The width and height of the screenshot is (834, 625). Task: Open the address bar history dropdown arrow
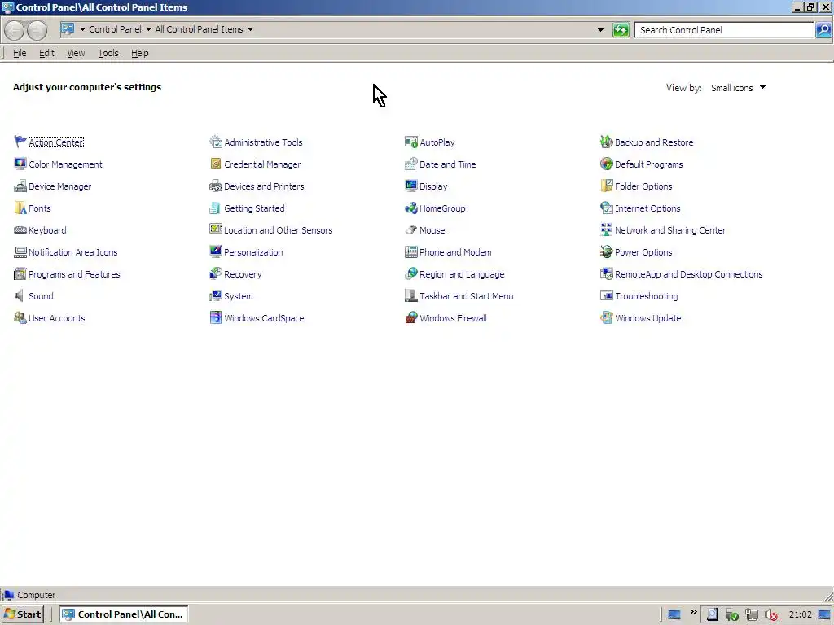tap(600, 30)
